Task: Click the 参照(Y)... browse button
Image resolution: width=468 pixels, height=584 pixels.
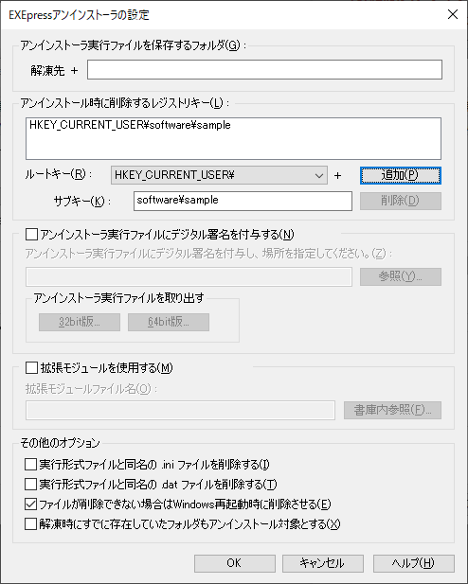Action: click(x=401, y=276)
